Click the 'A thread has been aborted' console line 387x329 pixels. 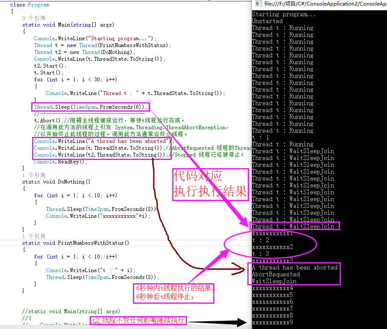295,267
